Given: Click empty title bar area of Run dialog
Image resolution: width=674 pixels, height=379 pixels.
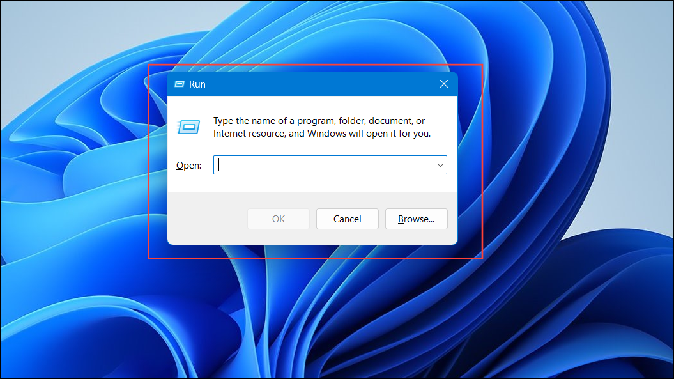Looking at the screenshot, I should pyautogui.click(x=319, y=84).
